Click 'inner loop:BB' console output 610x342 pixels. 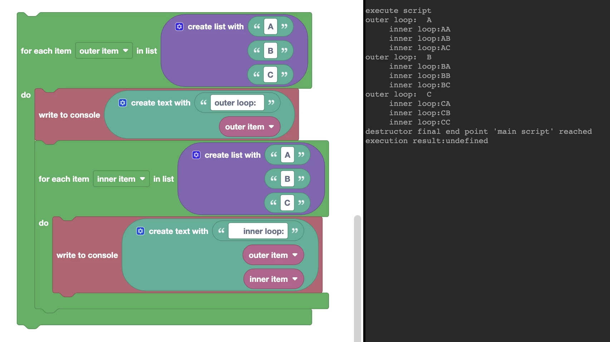[420, 76]
